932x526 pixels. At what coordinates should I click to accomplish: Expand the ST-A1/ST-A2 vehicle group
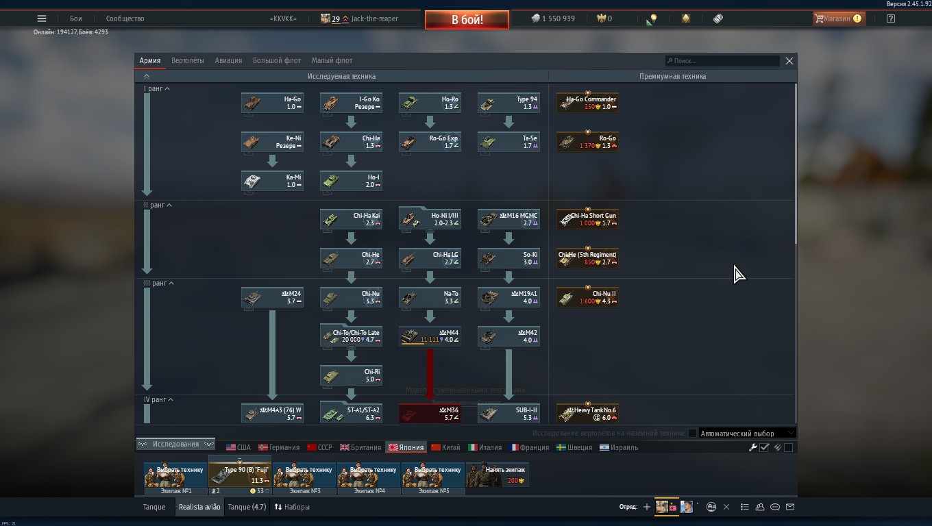click(351, 414)
